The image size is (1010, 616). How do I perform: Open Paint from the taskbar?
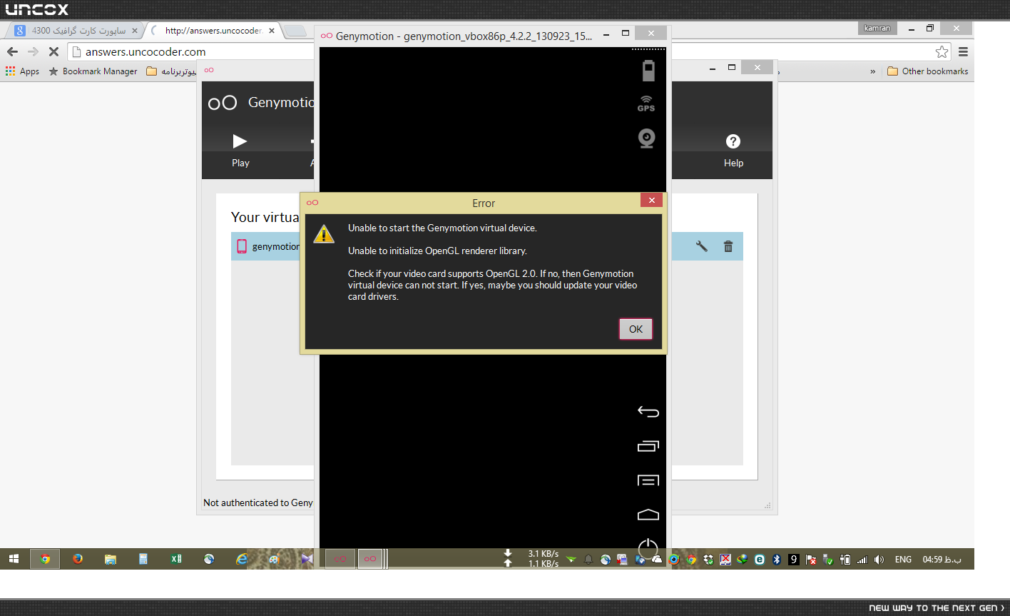(274, 559)
